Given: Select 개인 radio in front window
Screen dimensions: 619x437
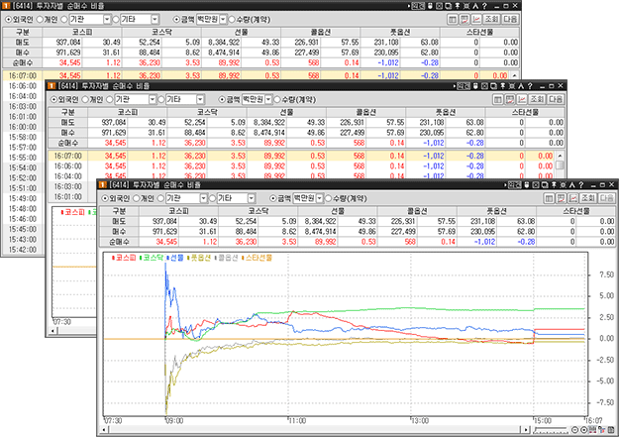Looking at the screenshot, I should click(137, 198).
